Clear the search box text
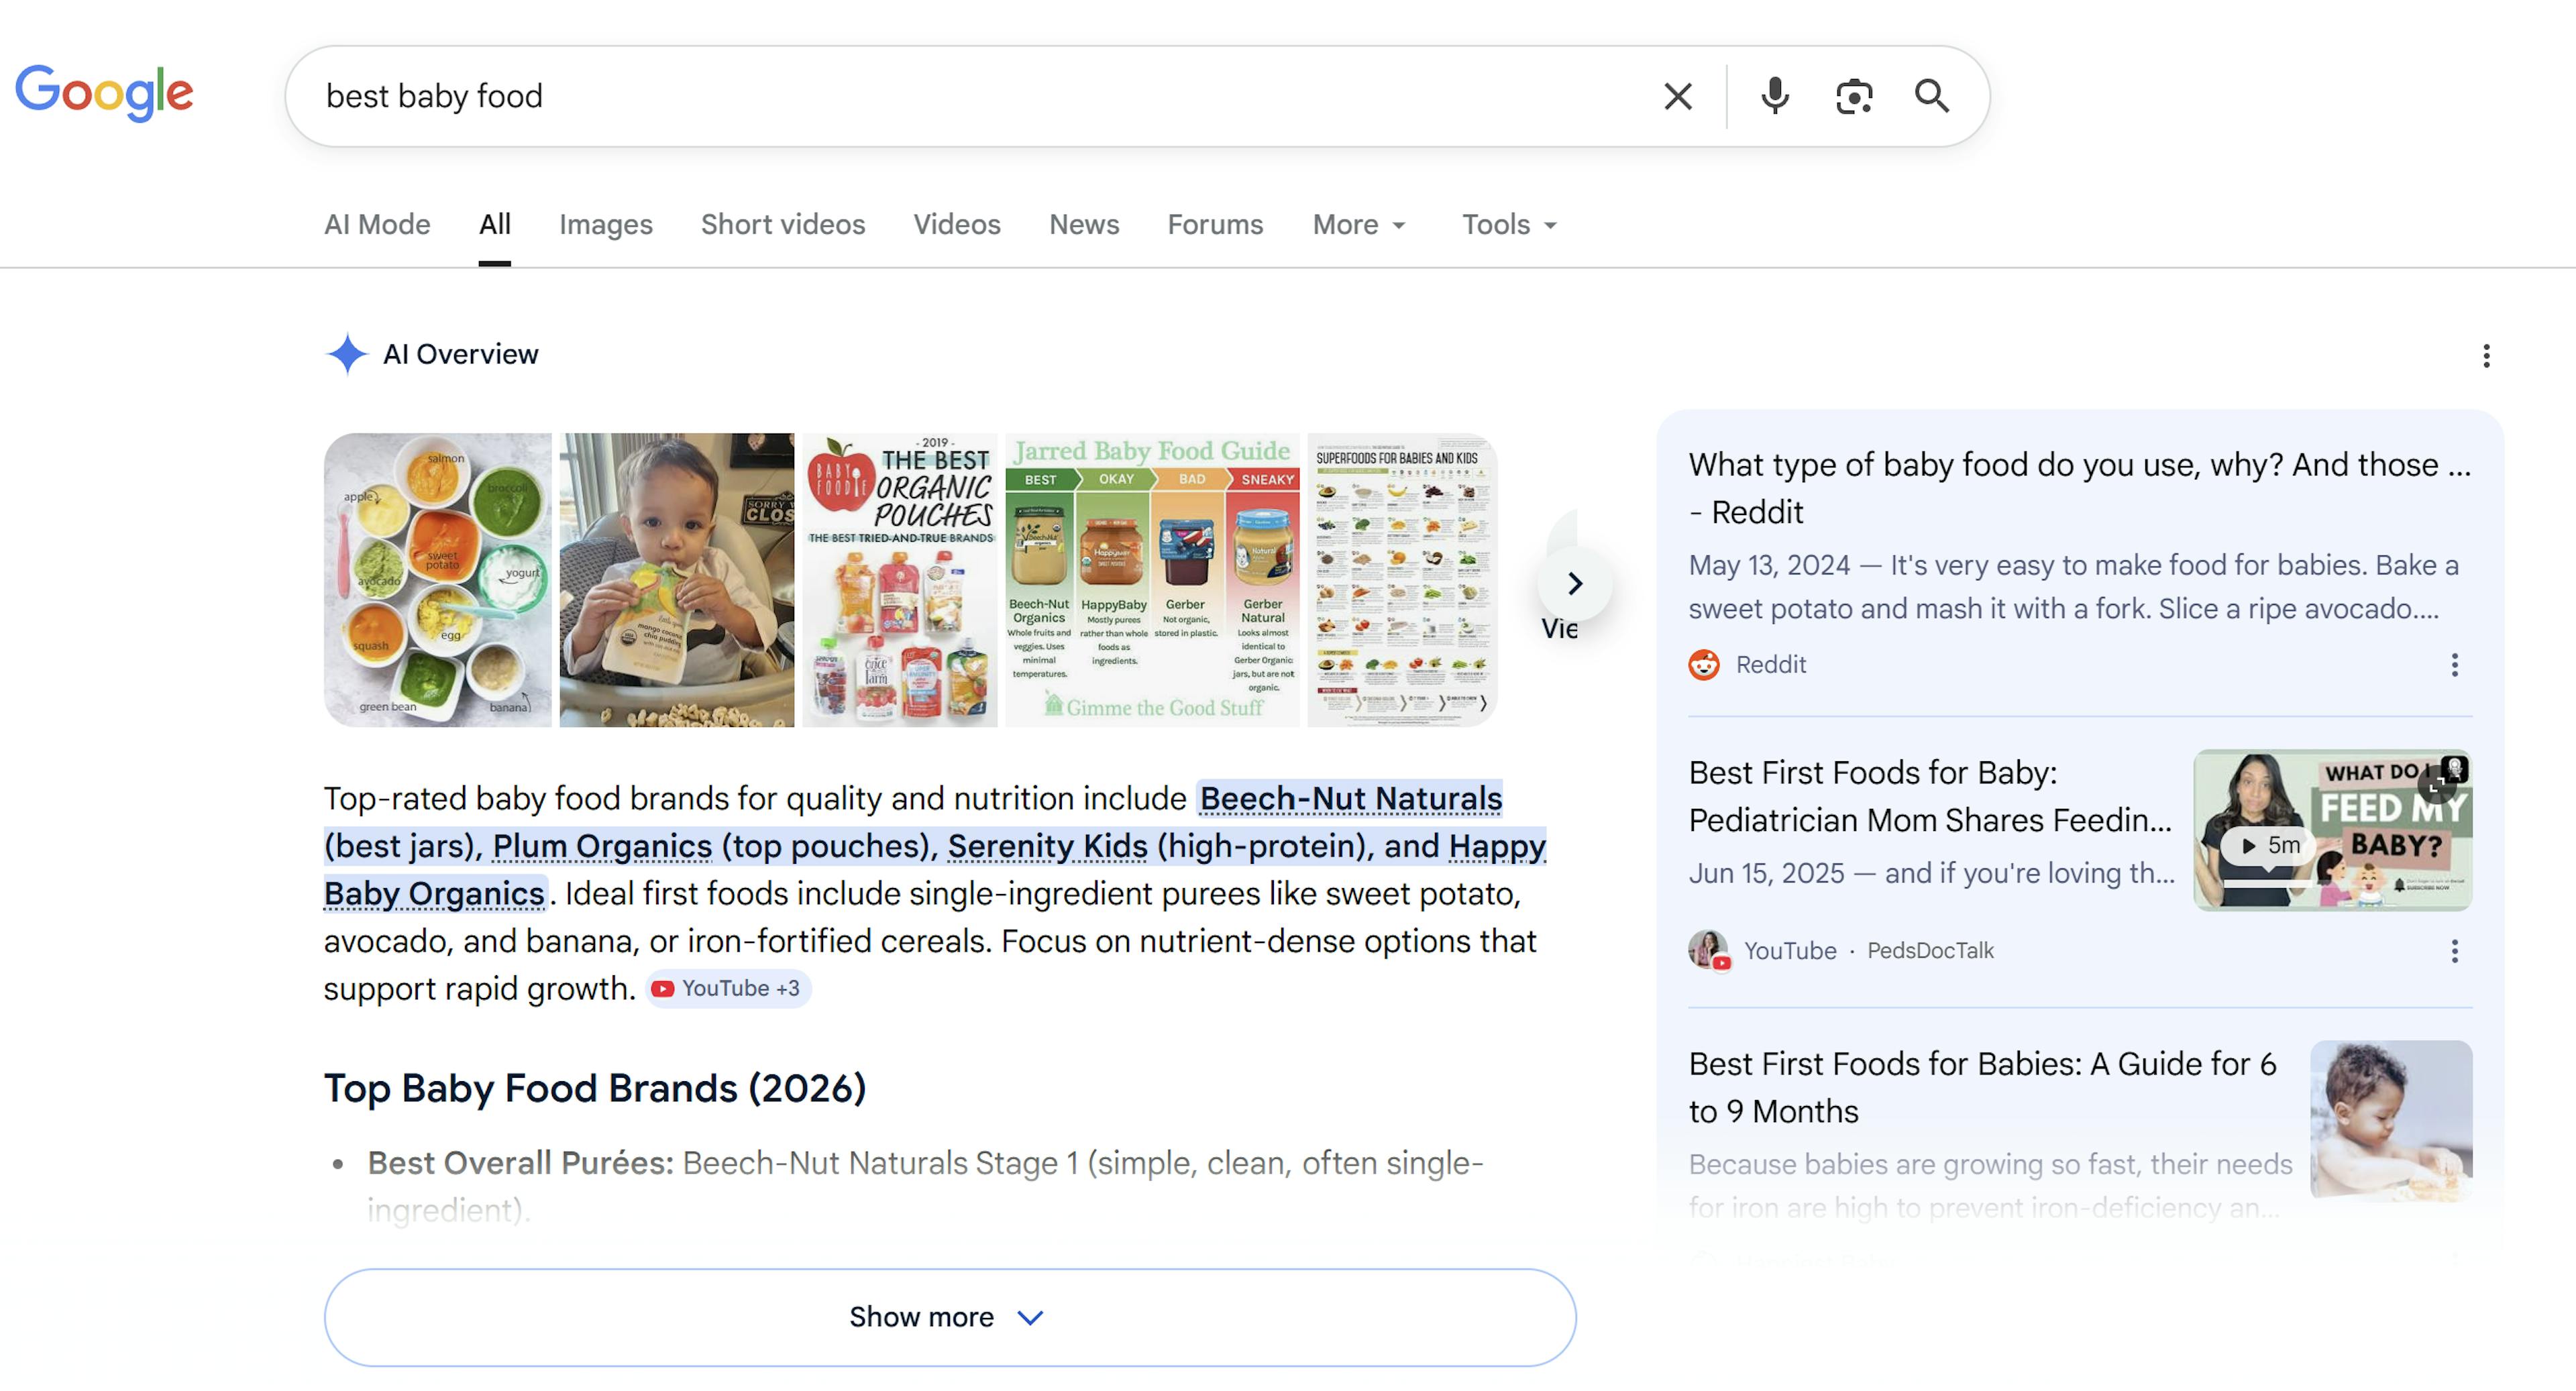 point(1677,96)
